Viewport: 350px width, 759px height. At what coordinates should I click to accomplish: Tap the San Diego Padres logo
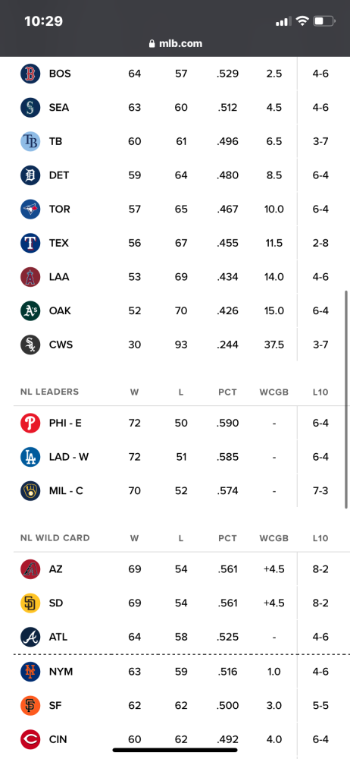(x=30, y=603)
